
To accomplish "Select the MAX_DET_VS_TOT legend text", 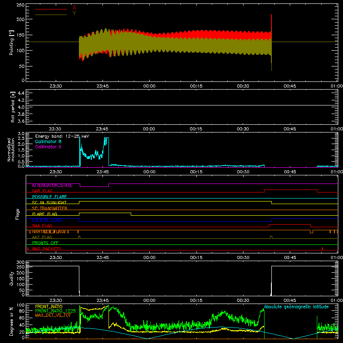I will 53,315.
